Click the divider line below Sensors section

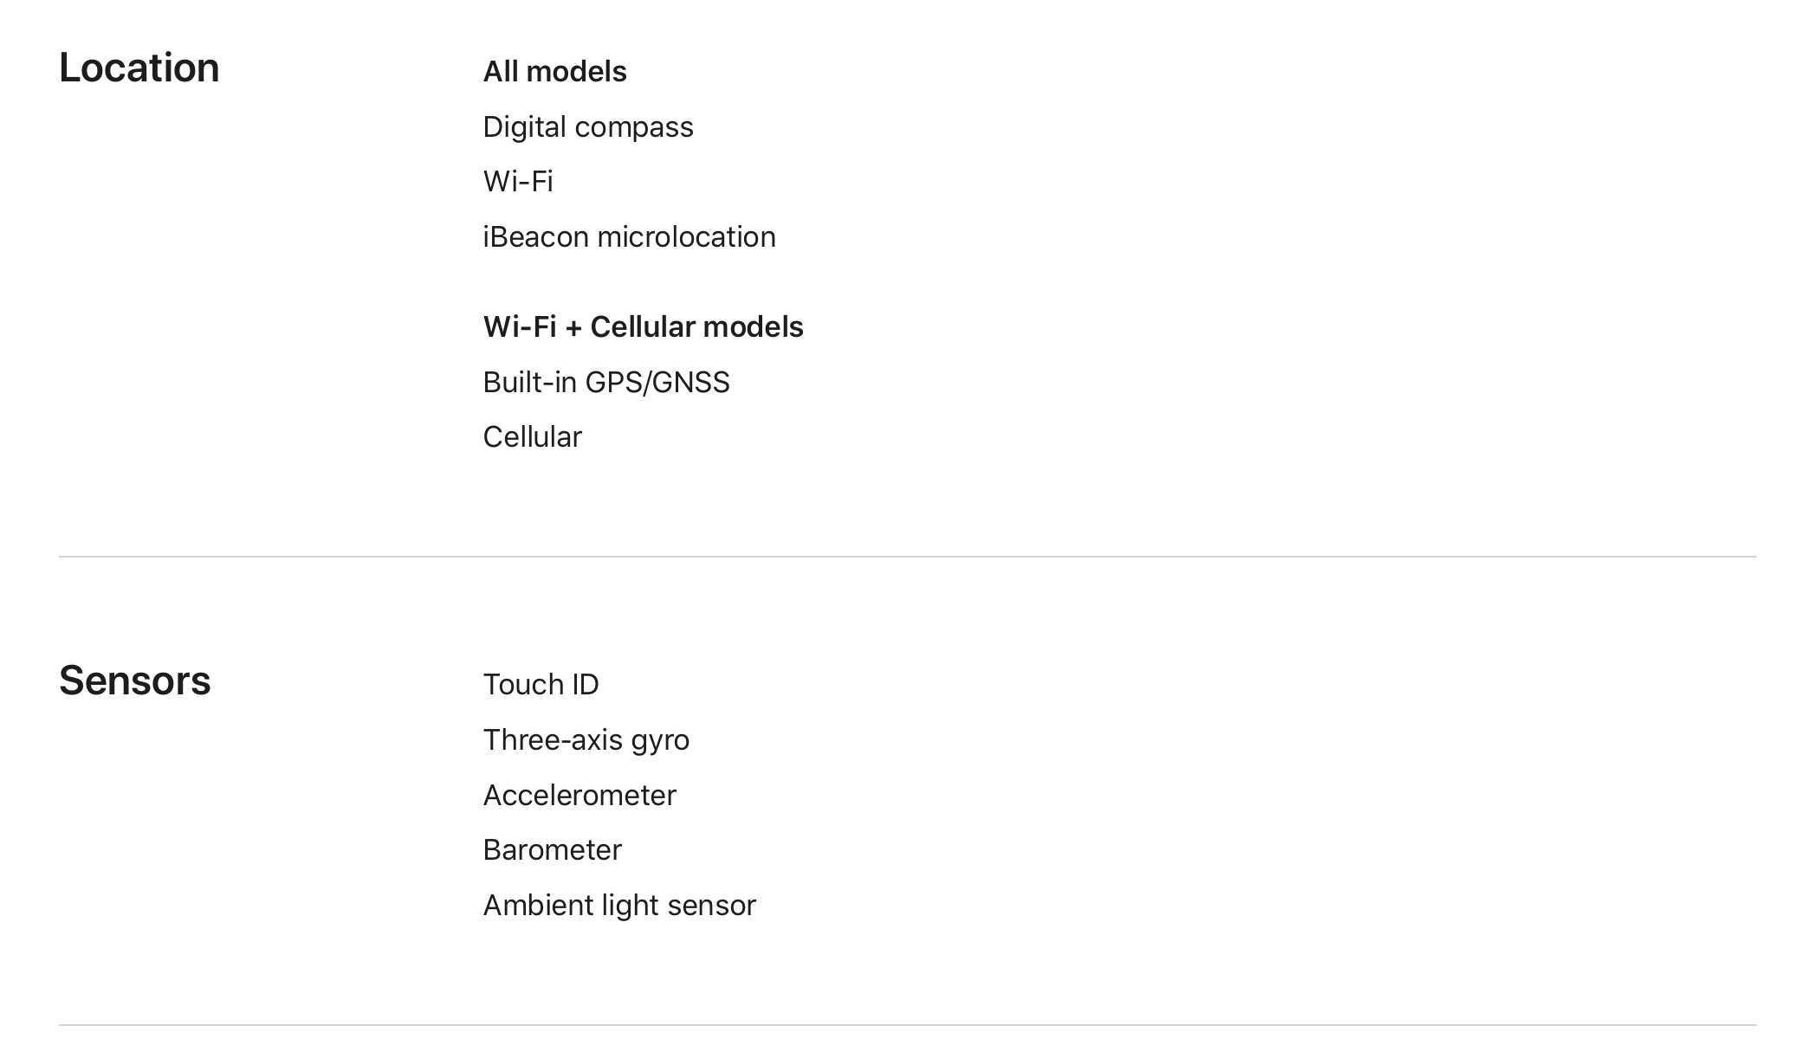(907, 1025)
